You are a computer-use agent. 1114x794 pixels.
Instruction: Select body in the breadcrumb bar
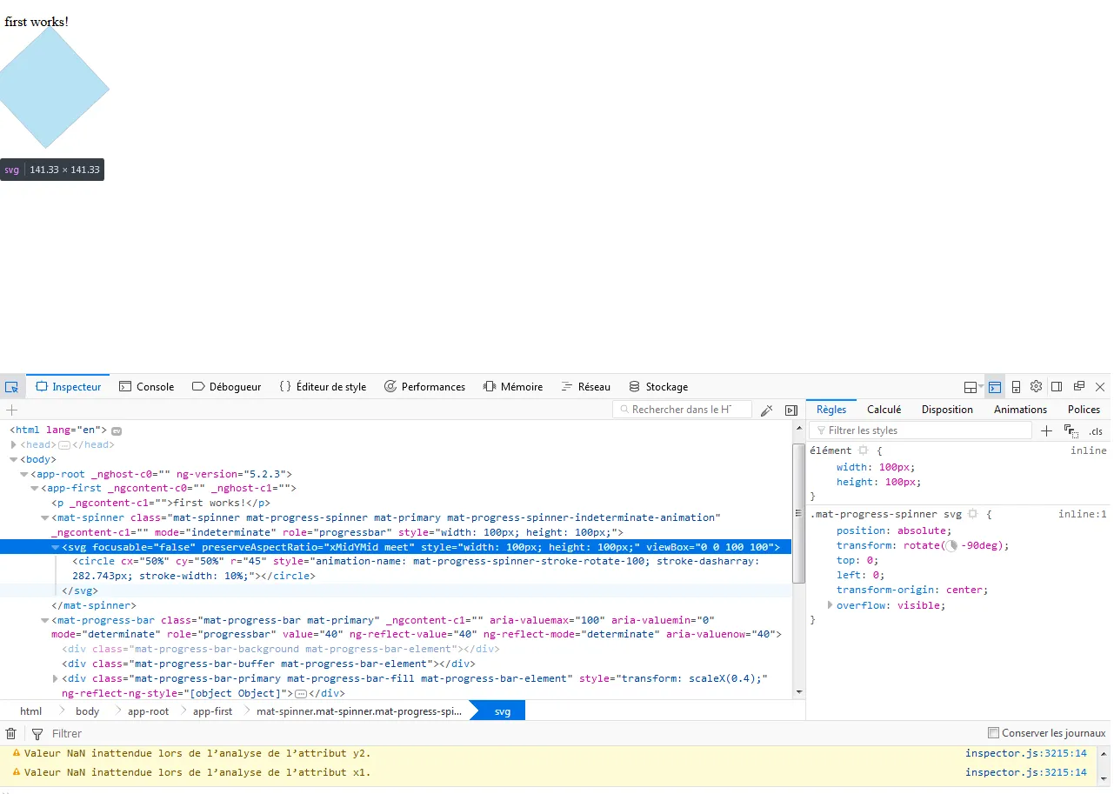88,711
